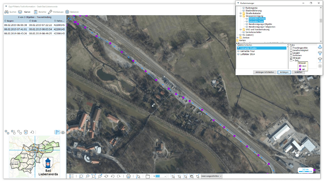Expand the Straßenkataster tree folder
This screenshot has width=324, height=181.
coord(240,13)
